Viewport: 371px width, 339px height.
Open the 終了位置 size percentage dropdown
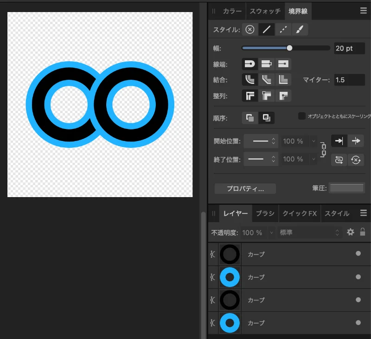(313, 159)
